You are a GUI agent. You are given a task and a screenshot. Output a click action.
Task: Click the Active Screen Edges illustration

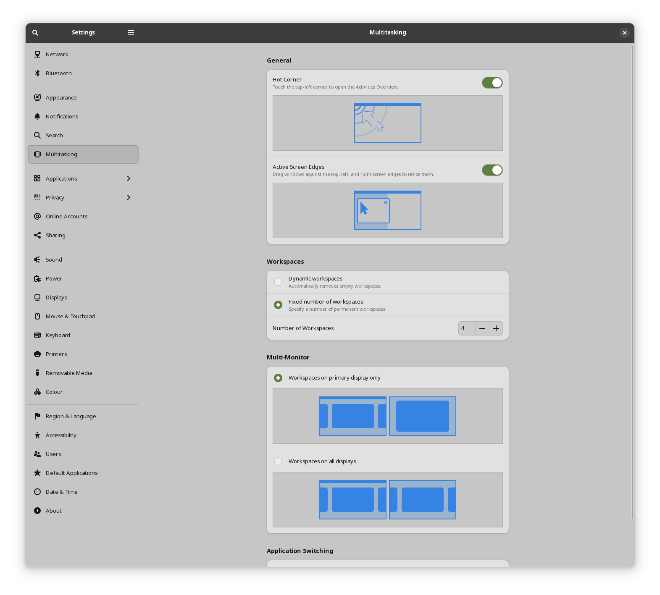click(x=388, y=210)
